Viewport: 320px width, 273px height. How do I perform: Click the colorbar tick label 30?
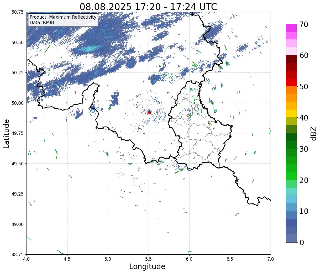(304, 149)
